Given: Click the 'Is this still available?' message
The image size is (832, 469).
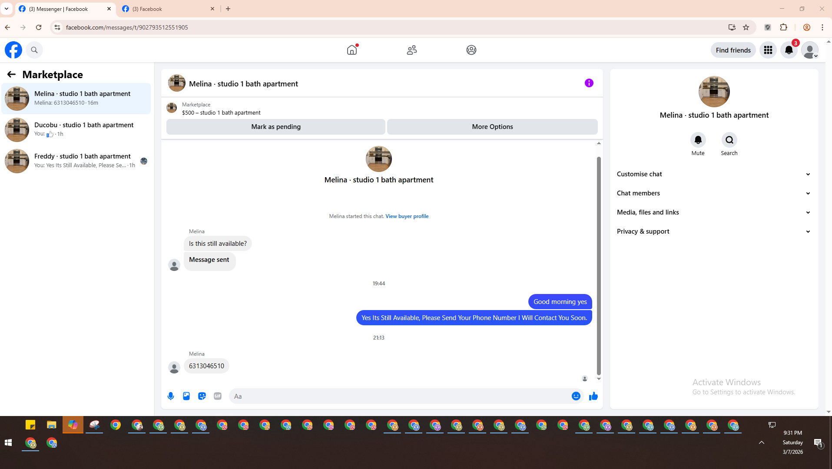Looking at the screenshot, I should tap(218, 244).
